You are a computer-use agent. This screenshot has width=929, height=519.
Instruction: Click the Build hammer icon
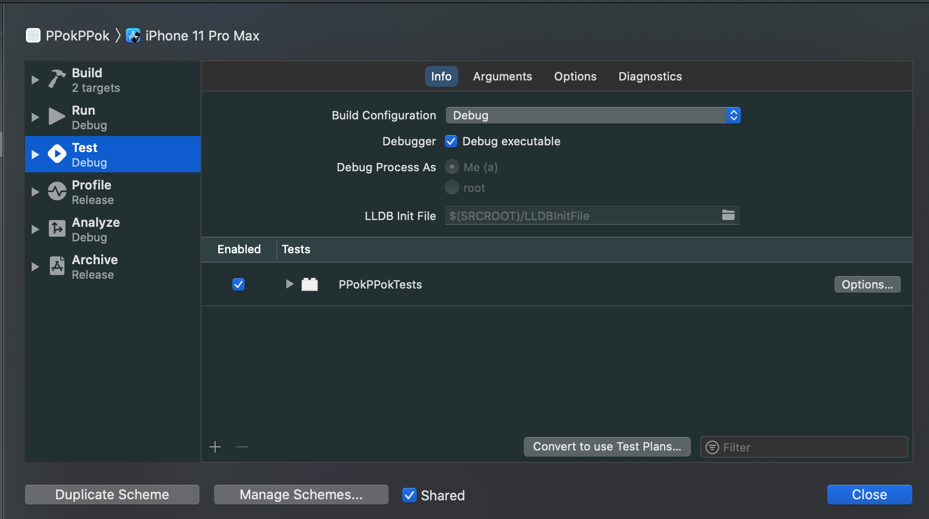pos(57,79)
